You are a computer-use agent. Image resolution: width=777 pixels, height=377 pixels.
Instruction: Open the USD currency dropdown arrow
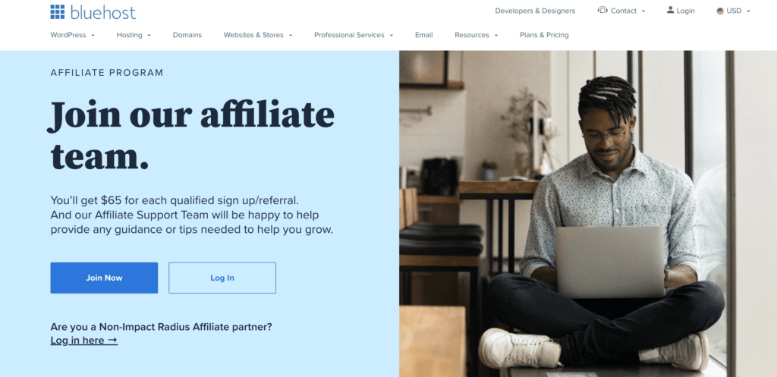(x=748, y=11)
